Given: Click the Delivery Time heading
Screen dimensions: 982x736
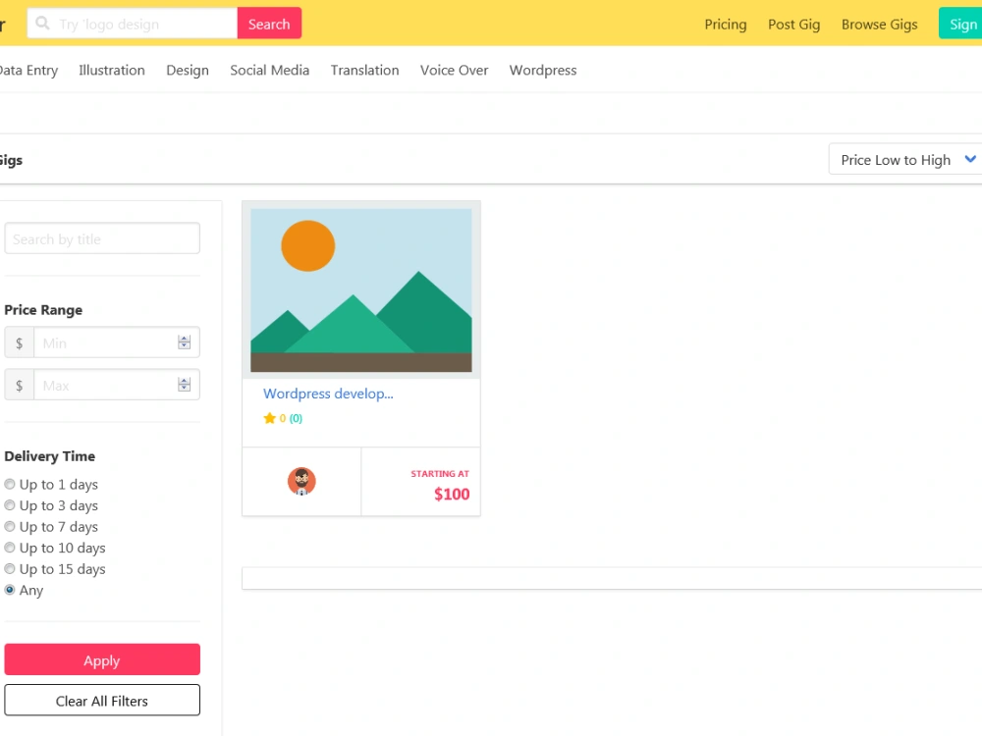Looking at the screenshot, I should [49, 456].
